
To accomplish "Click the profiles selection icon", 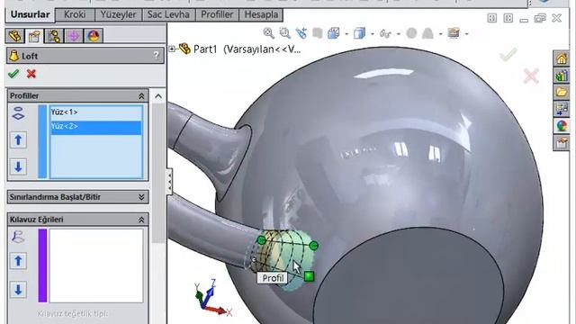I will click(x=18, y=113).
